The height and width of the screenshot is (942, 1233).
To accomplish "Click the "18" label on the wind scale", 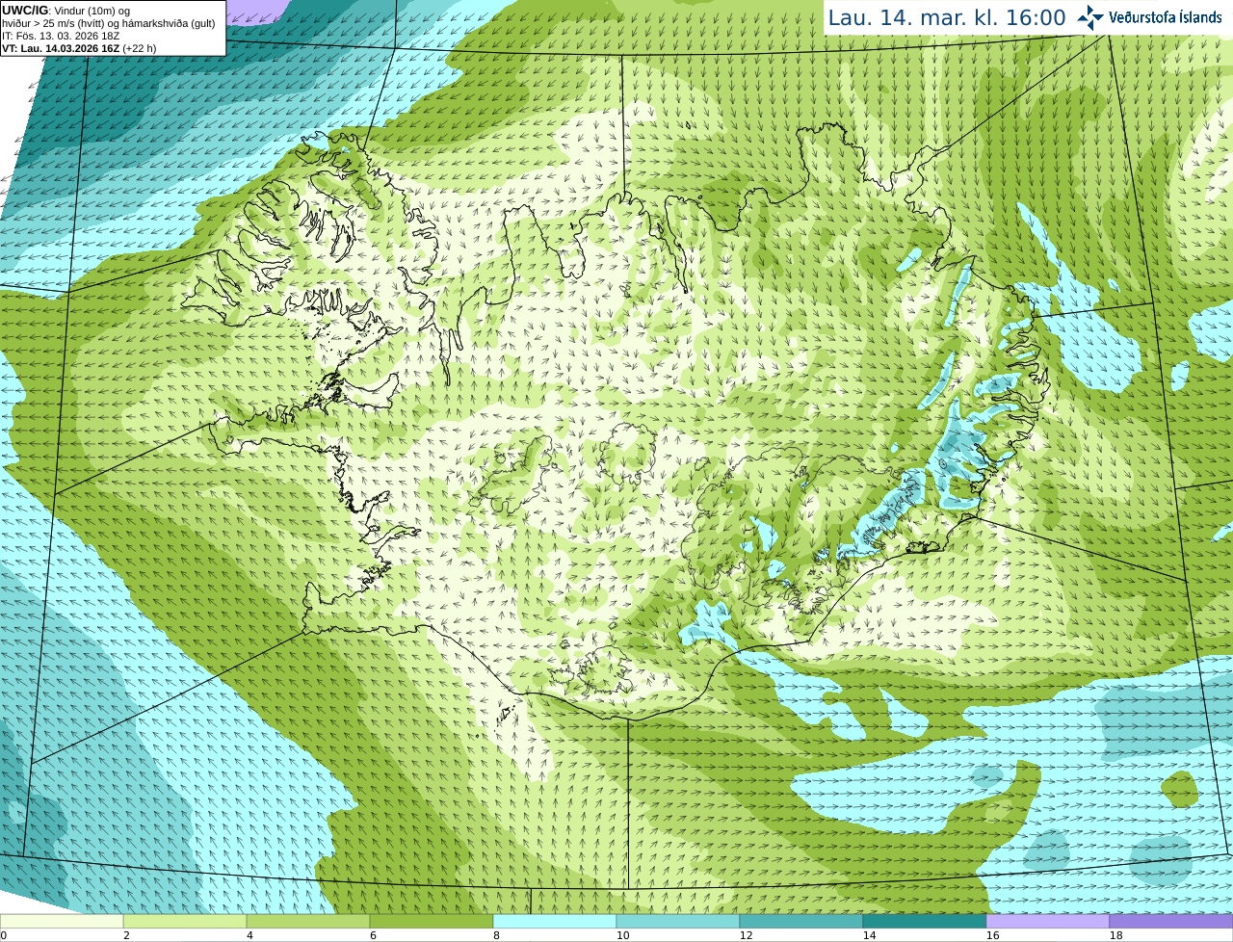I will point(1115,935).
